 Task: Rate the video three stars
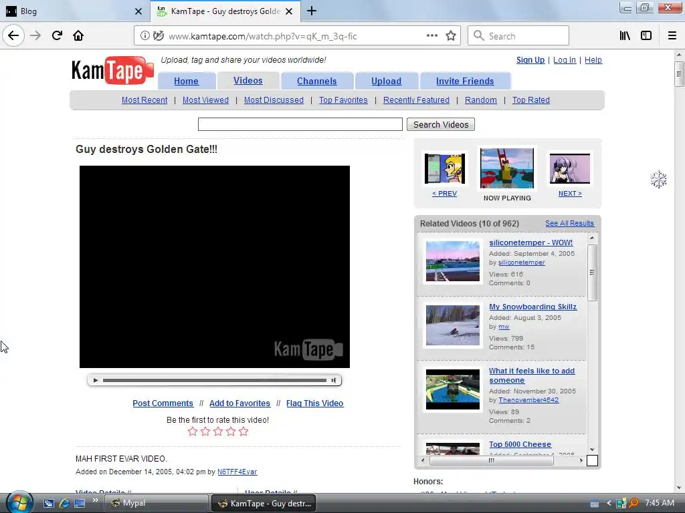pos(218,432)
